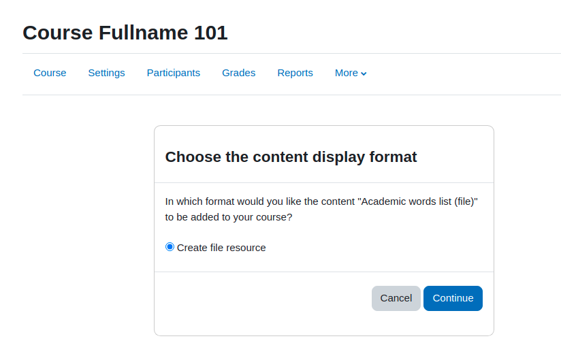Click the dialog question paragraph
The width and height of the screenshot is (561, 360).
(321, 209)
